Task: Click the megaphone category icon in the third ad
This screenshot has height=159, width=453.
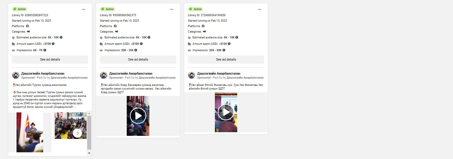Action: [204, 32]
